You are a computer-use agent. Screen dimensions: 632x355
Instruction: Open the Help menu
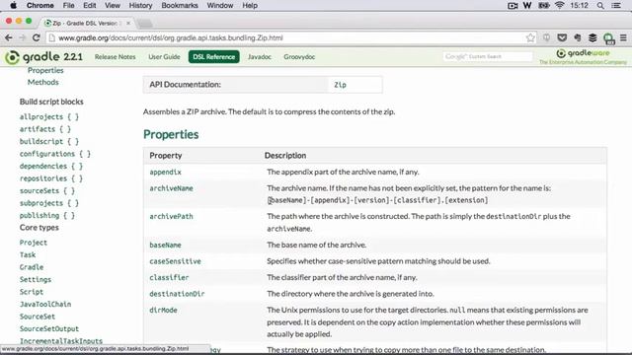click(250, 6)
